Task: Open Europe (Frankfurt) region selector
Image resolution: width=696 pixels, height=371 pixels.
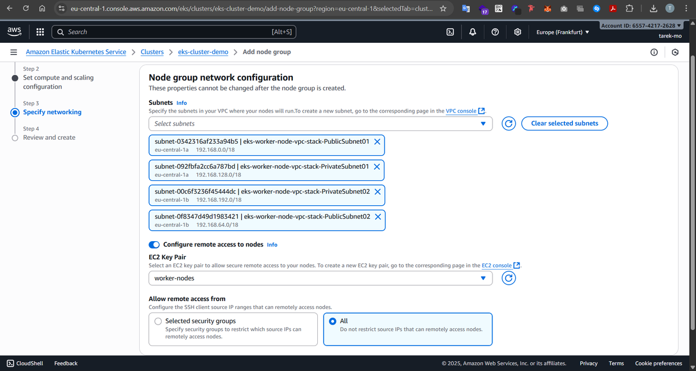Action: (563, 32)
